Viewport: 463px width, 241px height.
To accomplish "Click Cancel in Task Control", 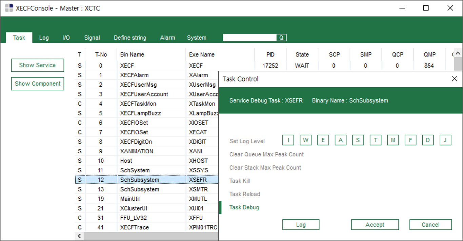I will pyautogui.click(x=430, y=225).
